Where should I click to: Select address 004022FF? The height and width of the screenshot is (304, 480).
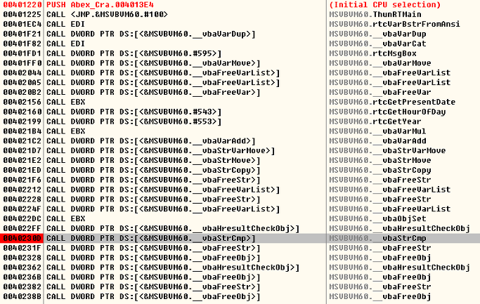tap(22, 229)
